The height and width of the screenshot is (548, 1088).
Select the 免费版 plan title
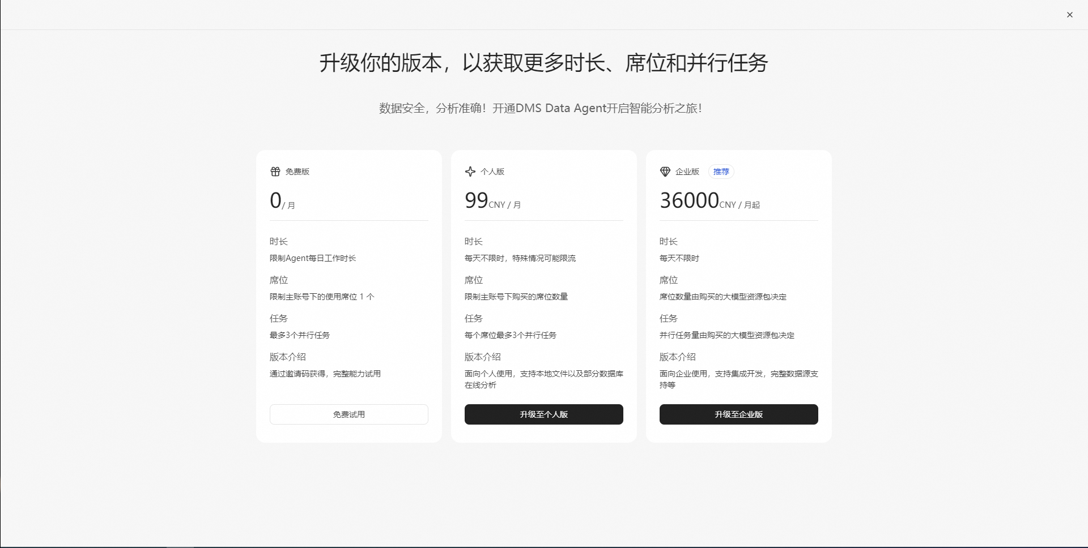tap(297, 172)
